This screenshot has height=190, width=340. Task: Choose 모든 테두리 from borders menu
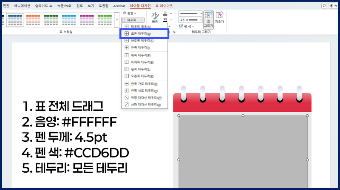point(144,34)
